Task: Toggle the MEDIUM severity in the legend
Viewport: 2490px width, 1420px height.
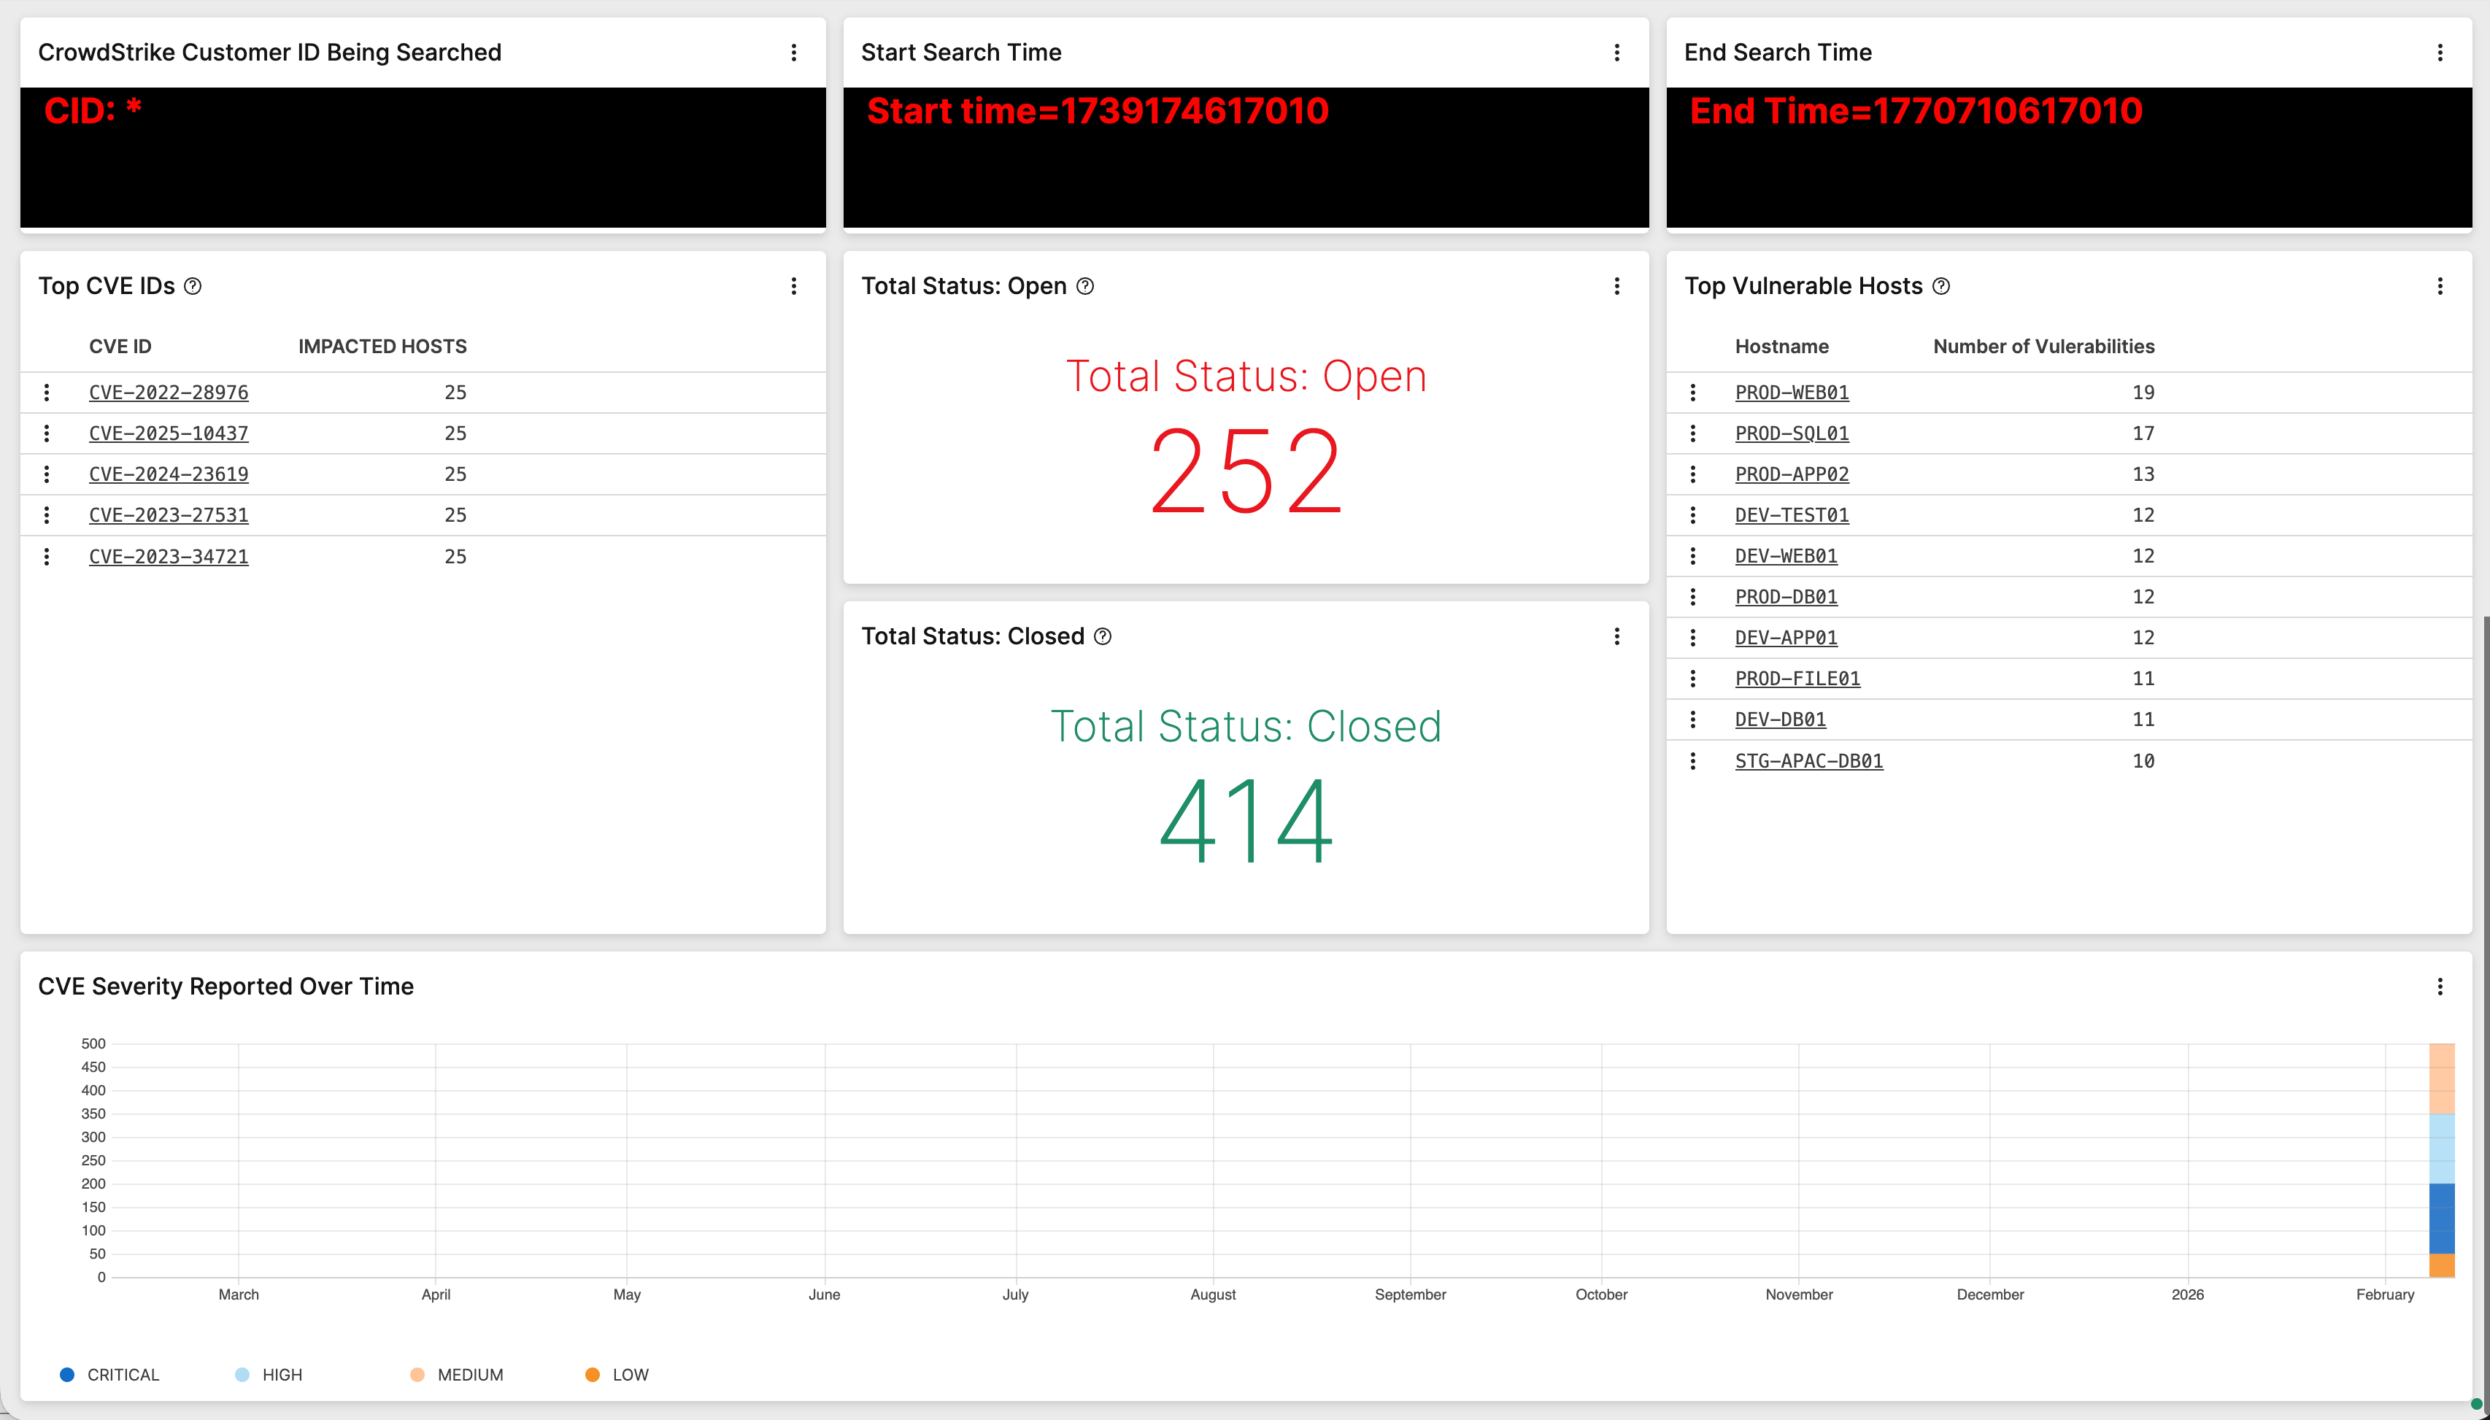Action: click(417, 1374)
